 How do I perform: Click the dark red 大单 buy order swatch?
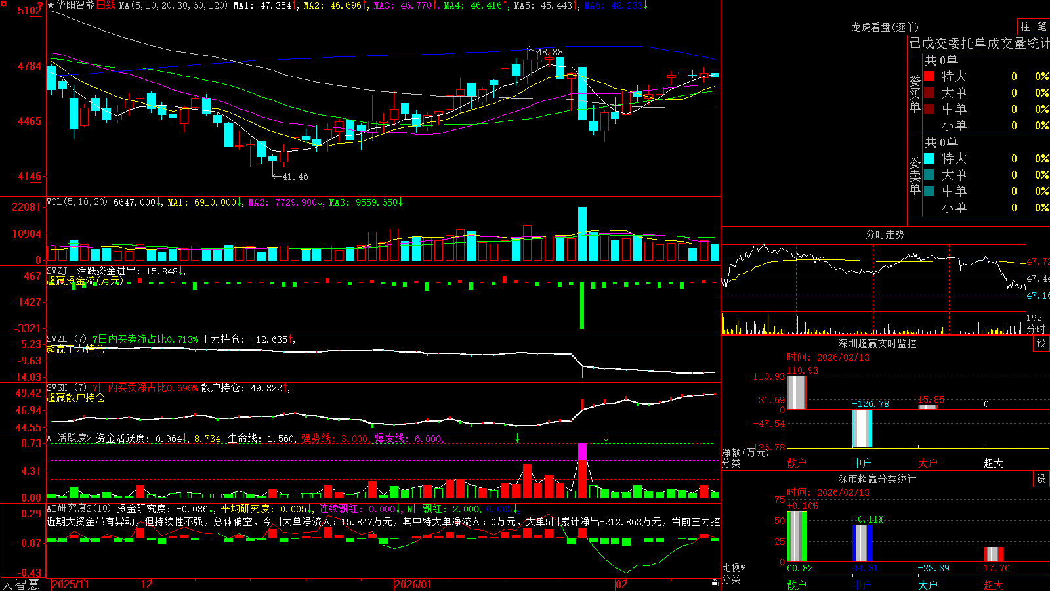[929, 93]
